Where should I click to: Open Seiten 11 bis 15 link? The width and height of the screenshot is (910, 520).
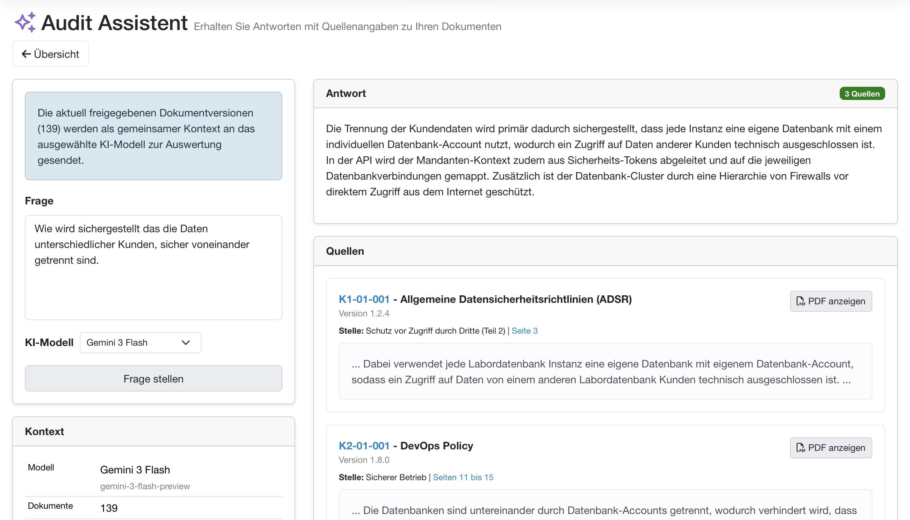point(463,477)
